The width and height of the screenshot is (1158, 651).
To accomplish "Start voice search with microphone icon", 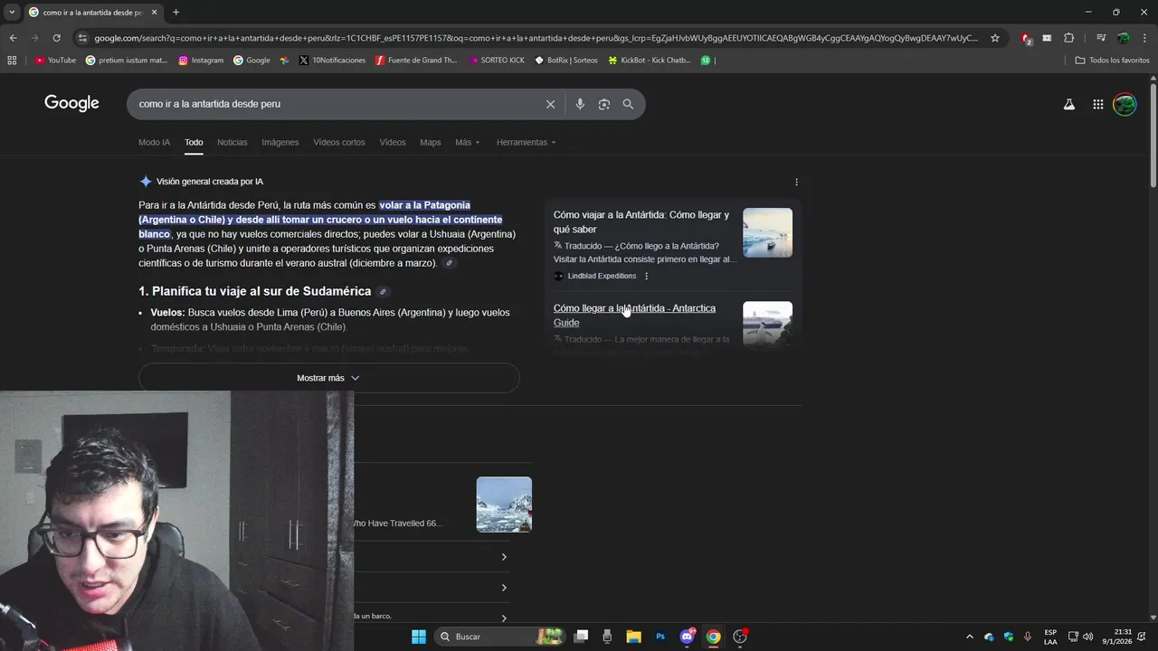I will pos(580,104).
